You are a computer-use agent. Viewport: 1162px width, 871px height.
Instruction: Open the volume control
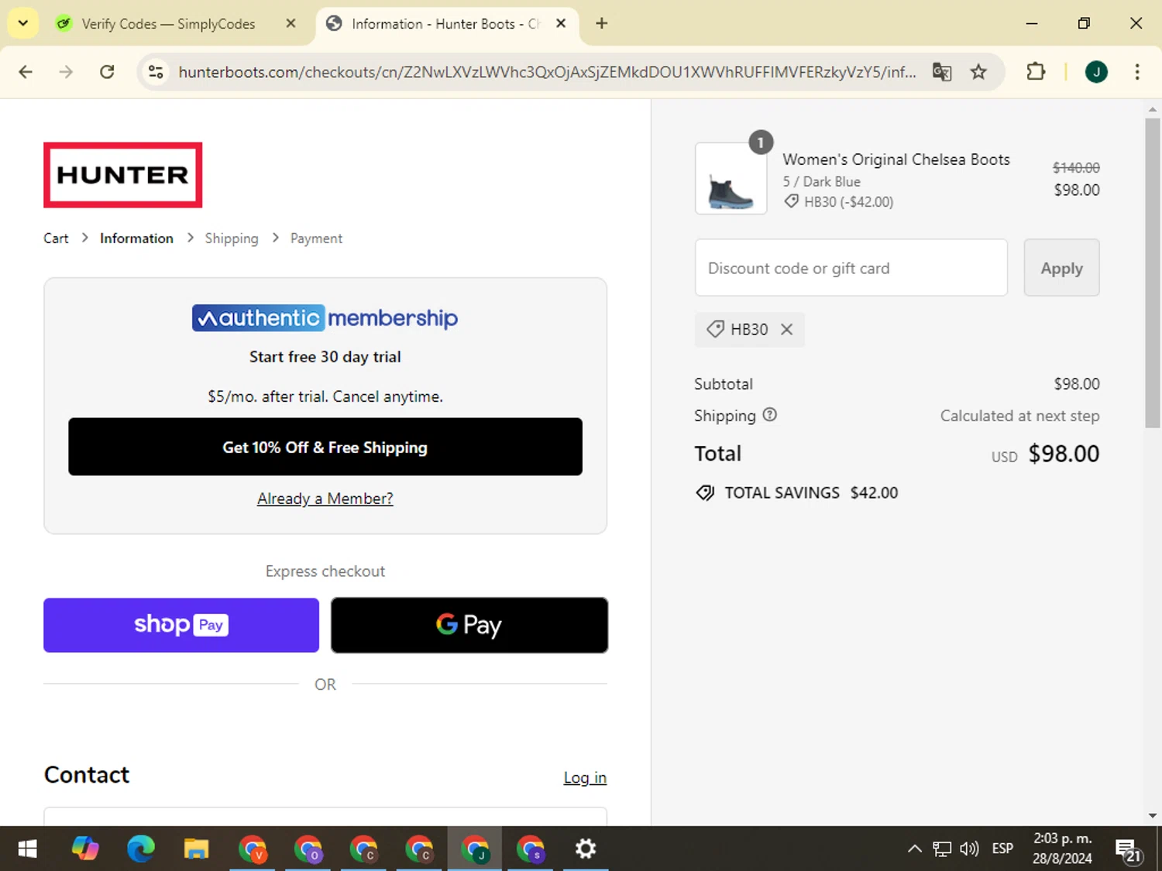[969, 849]
